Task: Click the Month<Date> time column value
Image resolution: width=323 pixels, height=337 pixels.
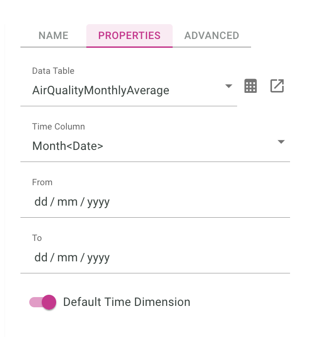Action: (68, 146)
